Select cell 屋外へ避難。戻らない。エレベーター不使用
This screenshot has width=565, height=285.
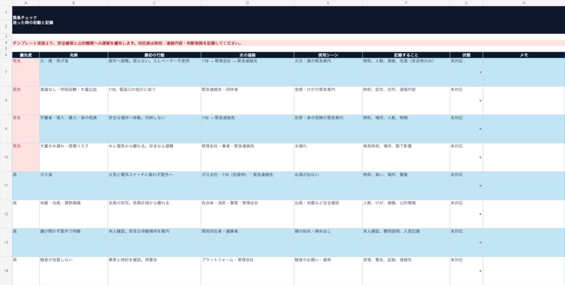[x=154, y=72]
